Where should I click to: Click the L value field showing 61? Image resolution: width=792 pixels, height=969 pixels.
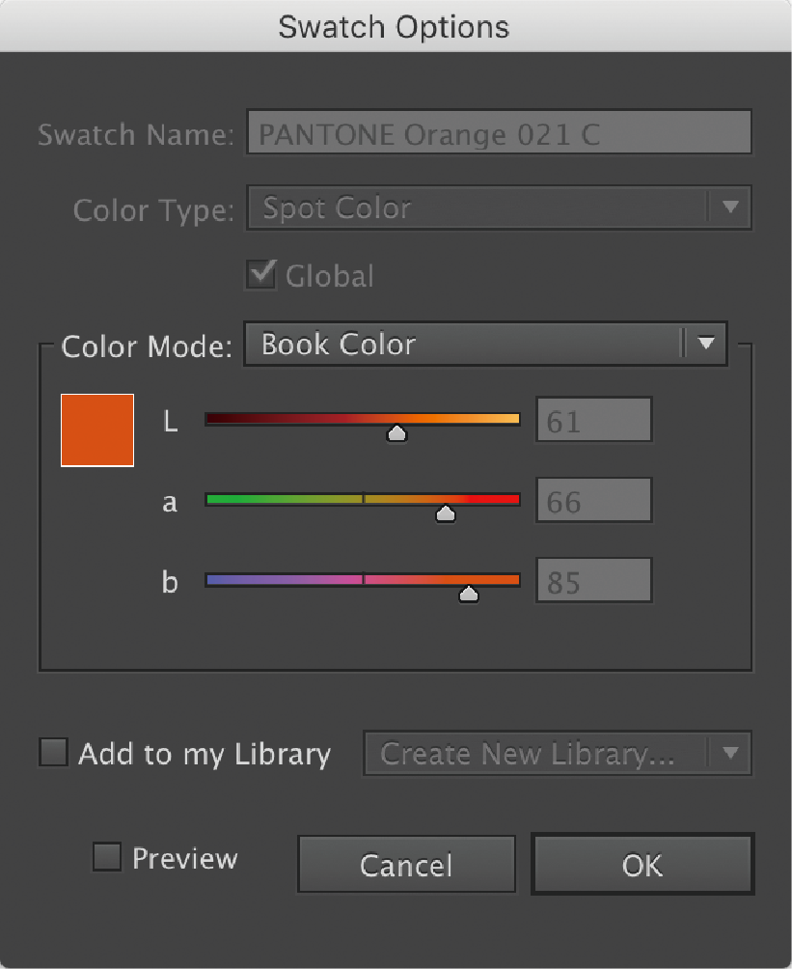pyautogui.click(x=593, y=420)
